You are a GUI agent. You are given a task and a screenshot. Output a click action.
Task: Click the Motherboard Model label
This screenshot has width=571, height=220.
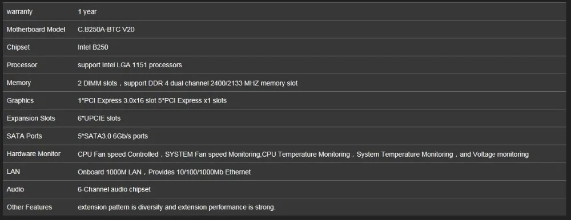click(x=36, y=30)
